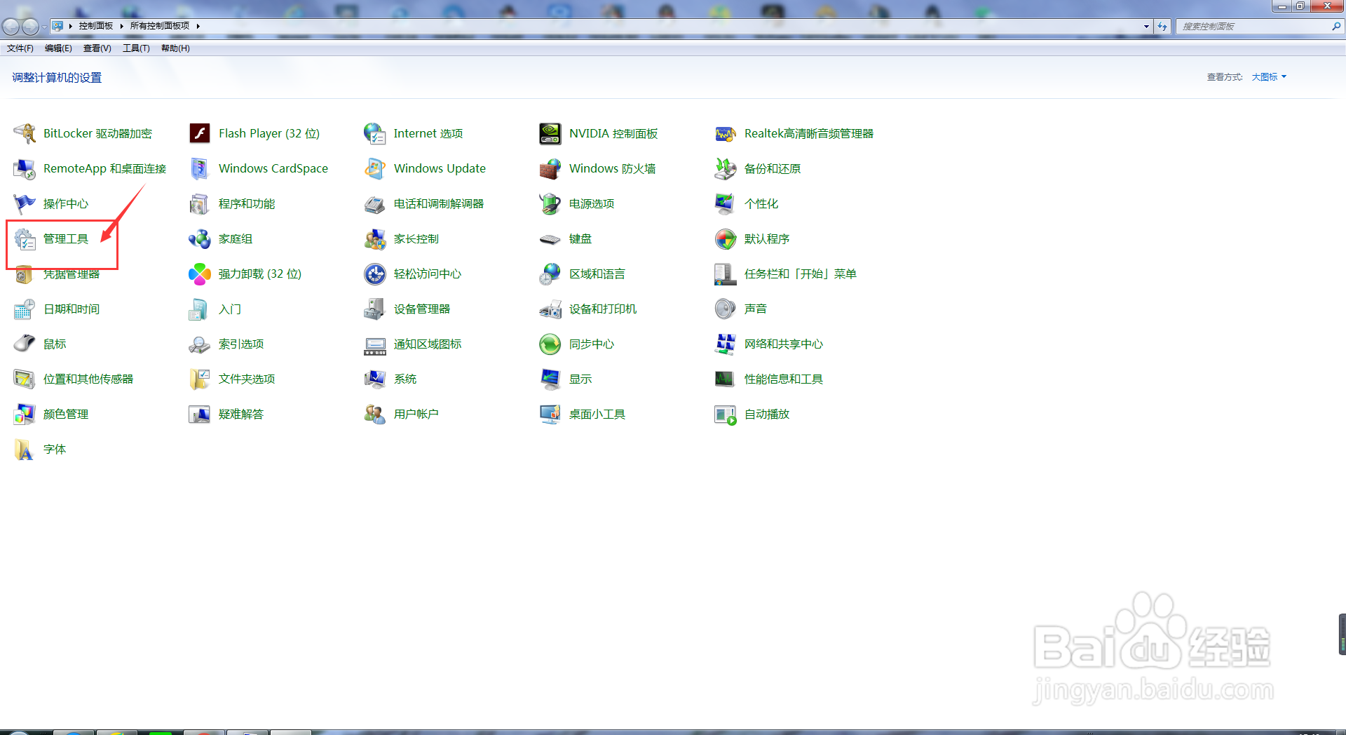The width and height of the screenshot is (1346, 735).
Task: Open 强力卸载 (32 位) colorful icon
Action: [200, 274]
